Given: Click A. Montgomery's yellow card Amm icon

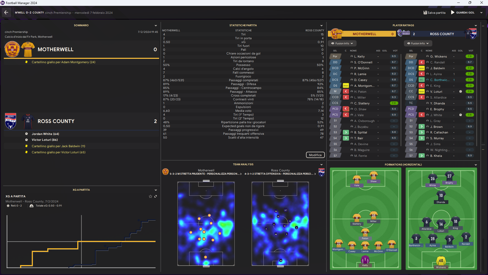Looking at the screenshot, I should (346, 86).
